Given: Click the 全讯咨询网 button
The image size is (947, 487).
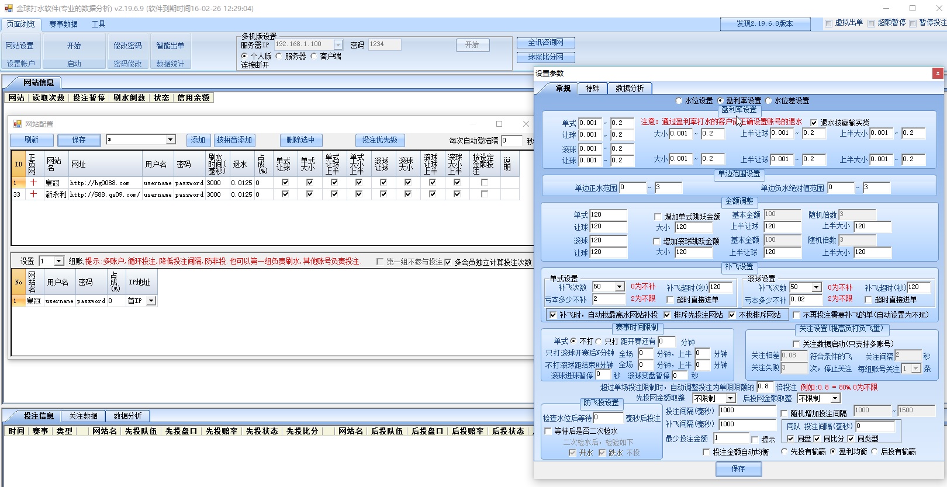Looking at the screenshot, I should pyautogui.click(x=545, y=43).
